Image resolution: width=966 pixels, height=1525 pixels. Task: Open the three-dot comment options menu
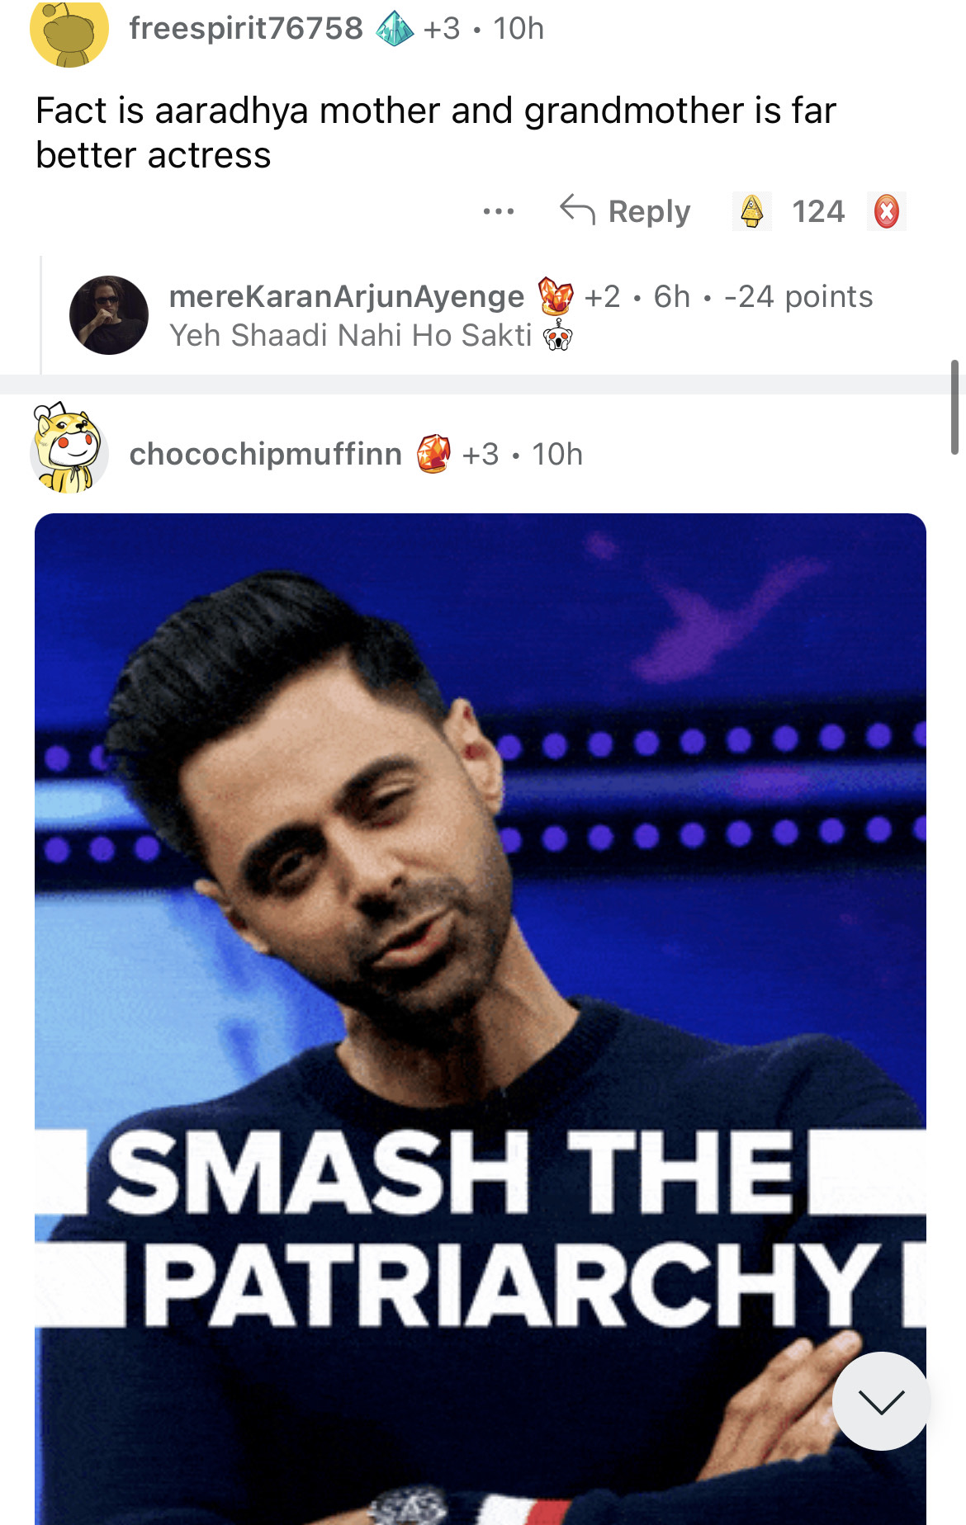[499, 212]
